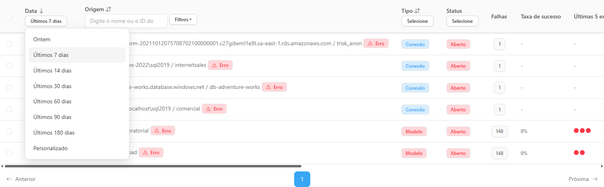Click the trisk_anon origin text

click(x=245, y=44)
